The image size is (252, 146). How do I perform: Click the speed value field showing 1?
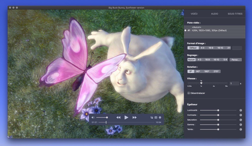click(x=234, y=83)
